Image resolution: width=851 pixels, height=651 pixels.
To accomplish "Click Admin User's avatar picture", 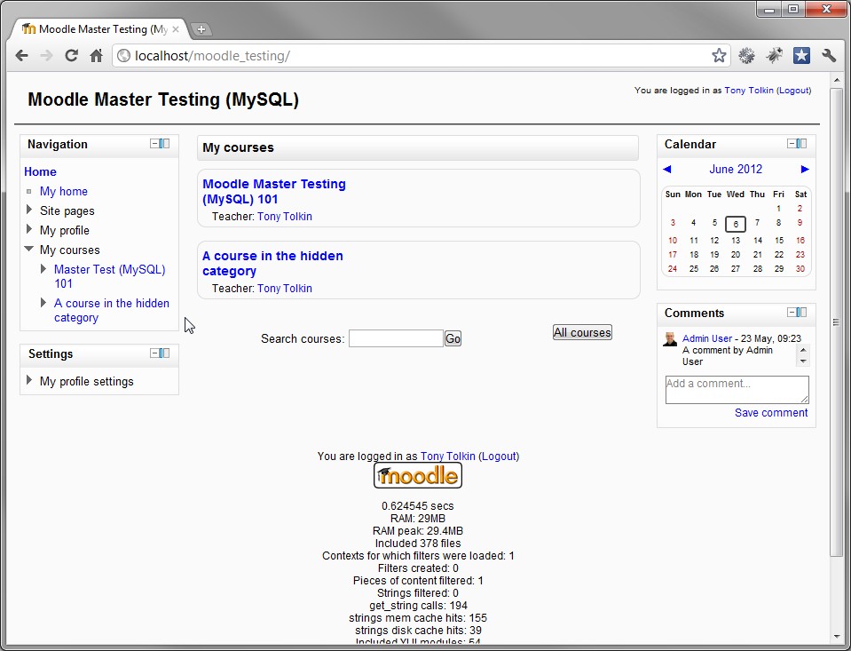I will pyautogui.click(x=670, y=339).
